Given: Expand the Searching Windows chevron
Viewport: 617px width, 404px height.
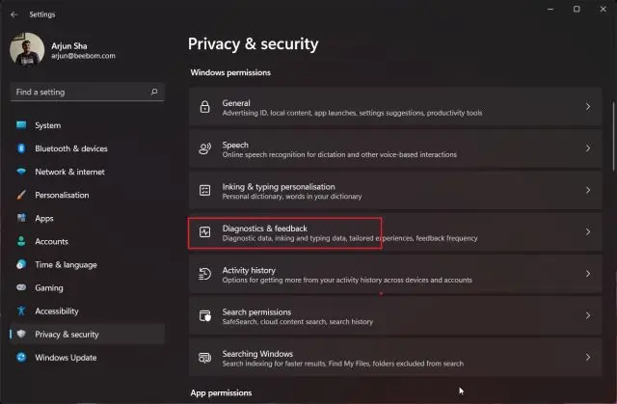Looking at the screenshot, I should [x=587, y=357].
